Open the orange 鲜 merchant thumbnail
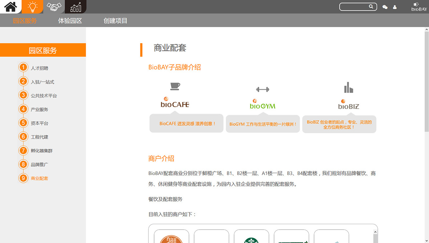 coord(171,236)
